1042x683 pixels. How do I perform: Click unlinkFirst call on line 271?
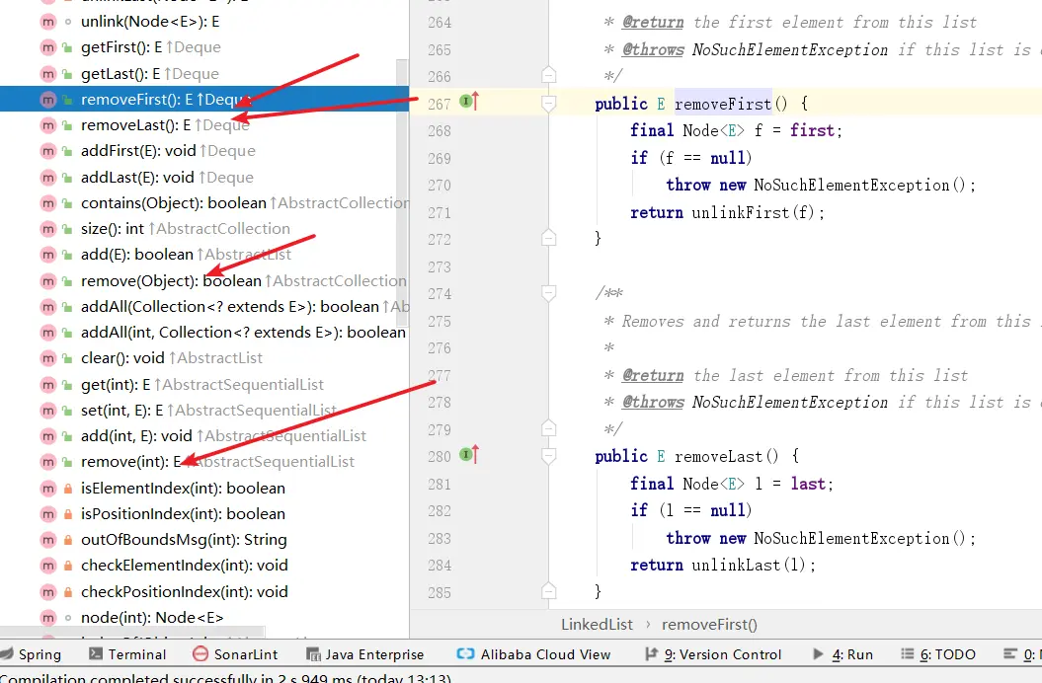click(x=741, y=212)
